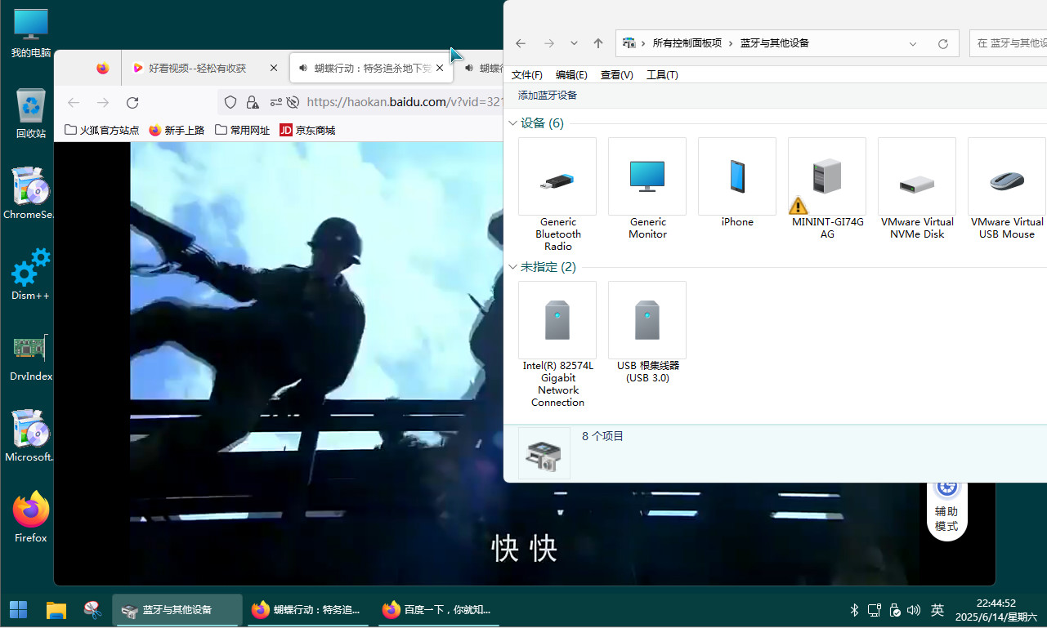Go up one level in devices window

598,43
